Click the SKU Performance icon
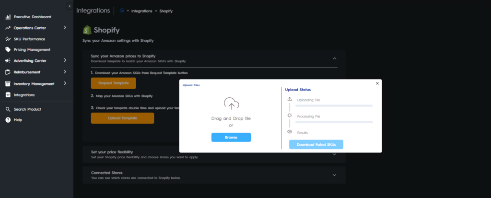 click(x=8, y=39)
